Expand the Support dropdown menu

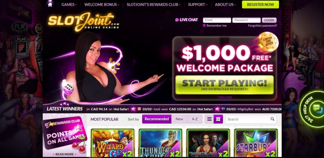pos(197,4)
